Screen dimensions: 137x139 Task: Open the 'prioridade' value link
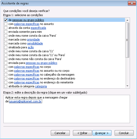[33, 40]
